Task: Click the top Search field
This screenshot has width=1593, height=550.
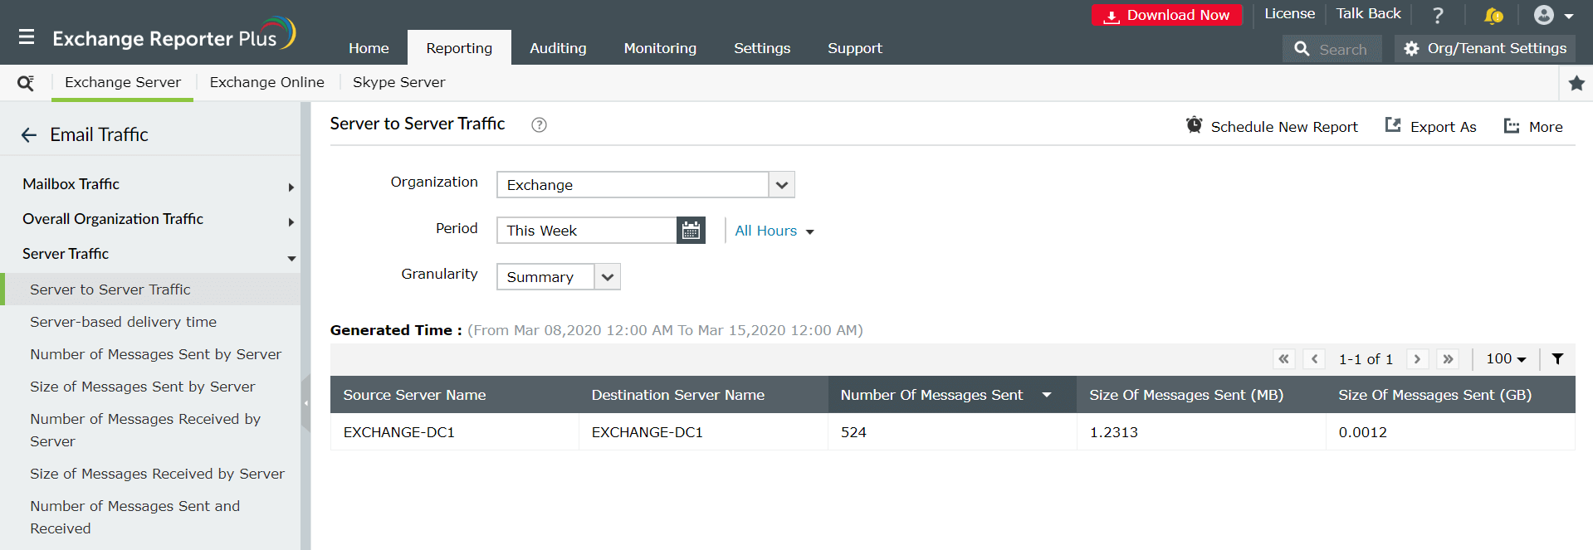Action: [x=1341, y=50]
